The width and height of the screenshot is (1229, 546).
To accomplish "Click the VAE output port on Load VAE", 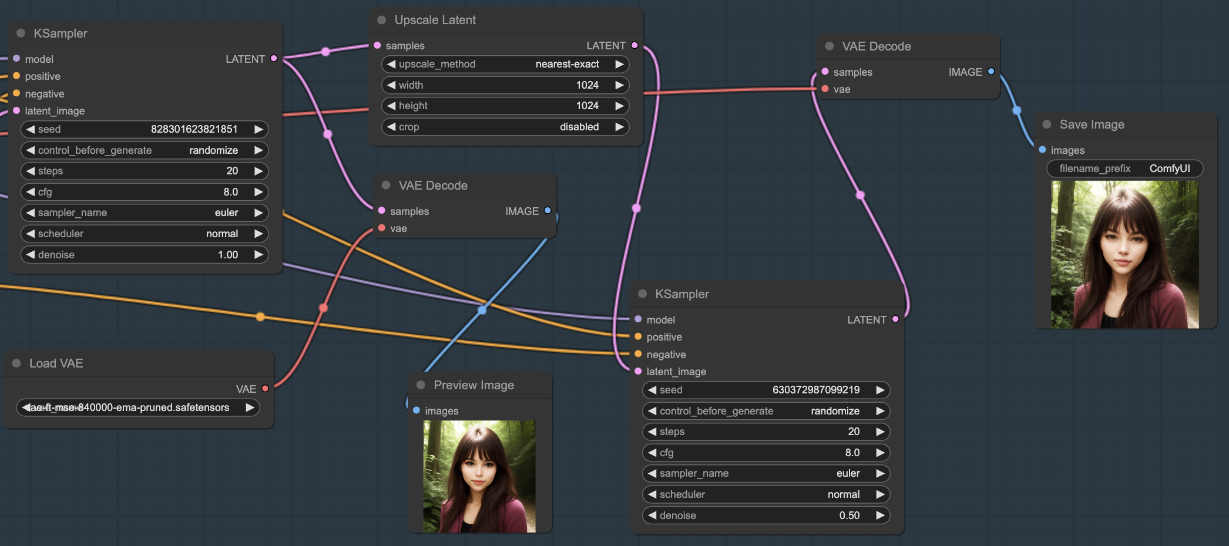I will (265, 389).
